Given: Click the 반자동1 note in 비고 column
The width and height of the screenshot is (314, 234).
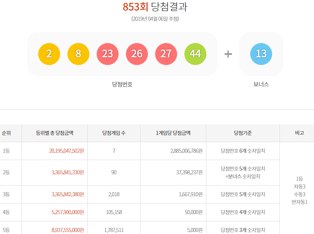Looking at the screenshot, I should pyautogui.click(x=300, y=202).
